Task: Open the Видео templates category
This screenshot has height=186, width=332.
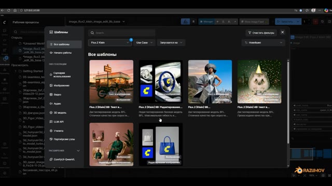Action: (64, 95)
